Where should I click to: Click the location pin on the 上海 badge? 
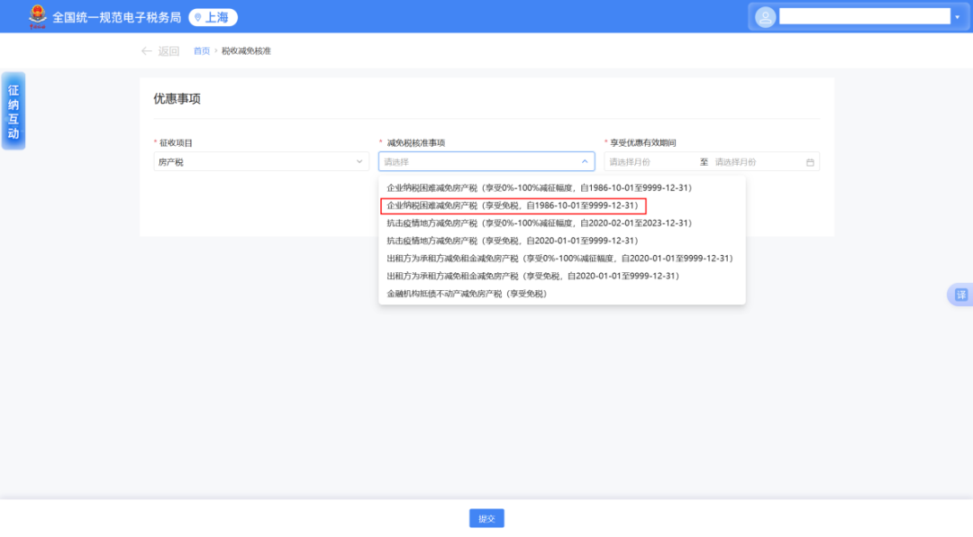pos(196,16)
